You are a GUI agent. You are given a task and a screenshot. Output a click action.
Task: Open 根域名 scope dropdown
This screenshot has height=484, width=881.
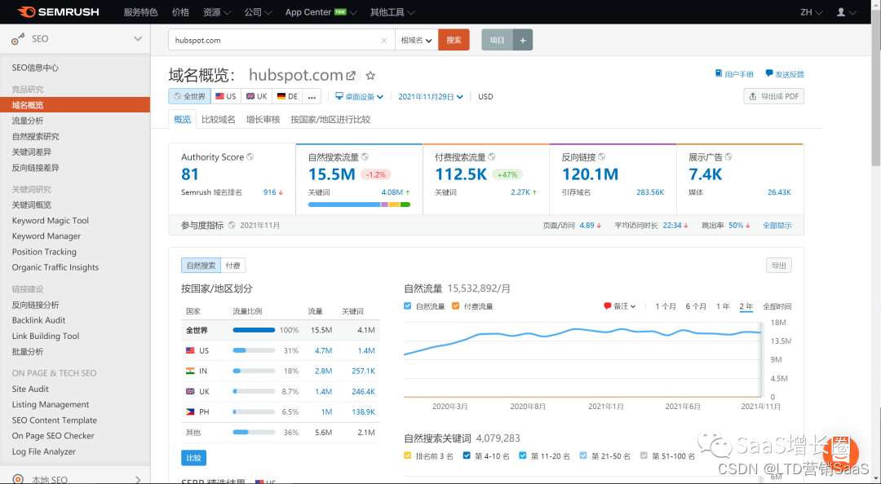pos(416,41)
